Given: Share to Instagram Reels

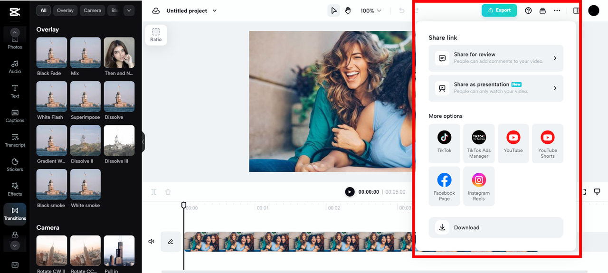Looking at the screenshot, I should (x=479, y=186).
